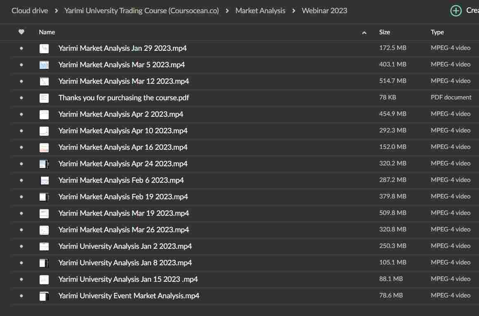479x316 pixels.
Task: Click favourite dot for the PDF file
Action: [x=21, y=98]
